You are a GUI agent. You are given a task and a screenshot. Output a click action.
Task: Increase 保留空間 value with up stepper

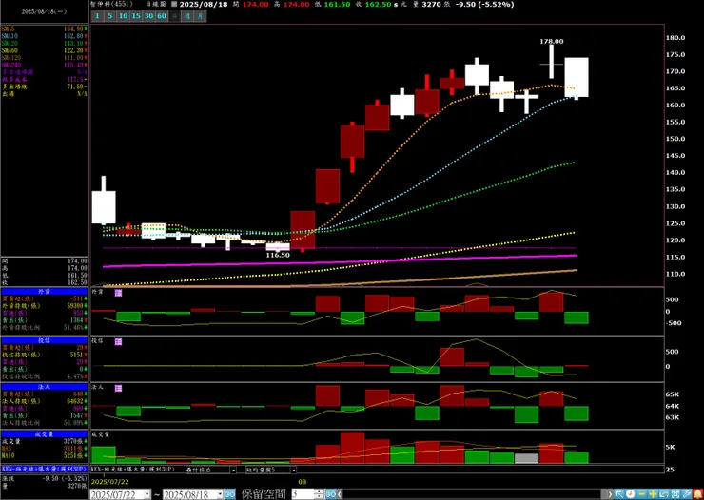(x=320, y=492)
